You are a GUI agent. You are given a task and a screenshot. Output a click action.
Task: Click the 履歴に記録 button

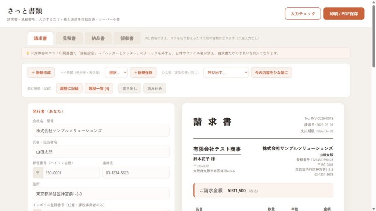(x=69, y=88)
